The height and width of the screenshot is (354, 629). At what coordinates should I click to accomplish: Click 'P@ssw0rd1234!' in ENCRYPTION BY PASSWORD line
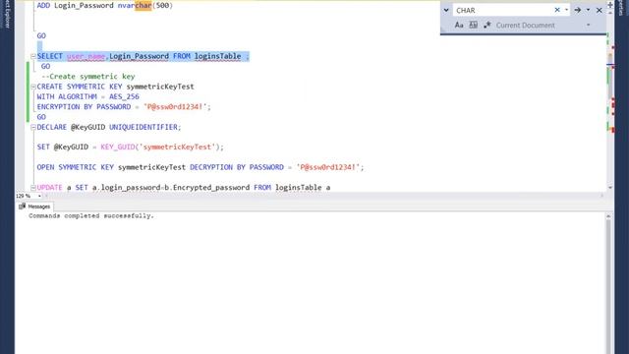[x=175, y=107]
